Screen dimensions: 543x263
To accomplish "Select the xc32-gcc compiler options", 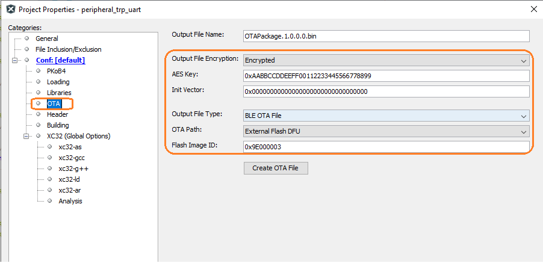I will [72, 158].
